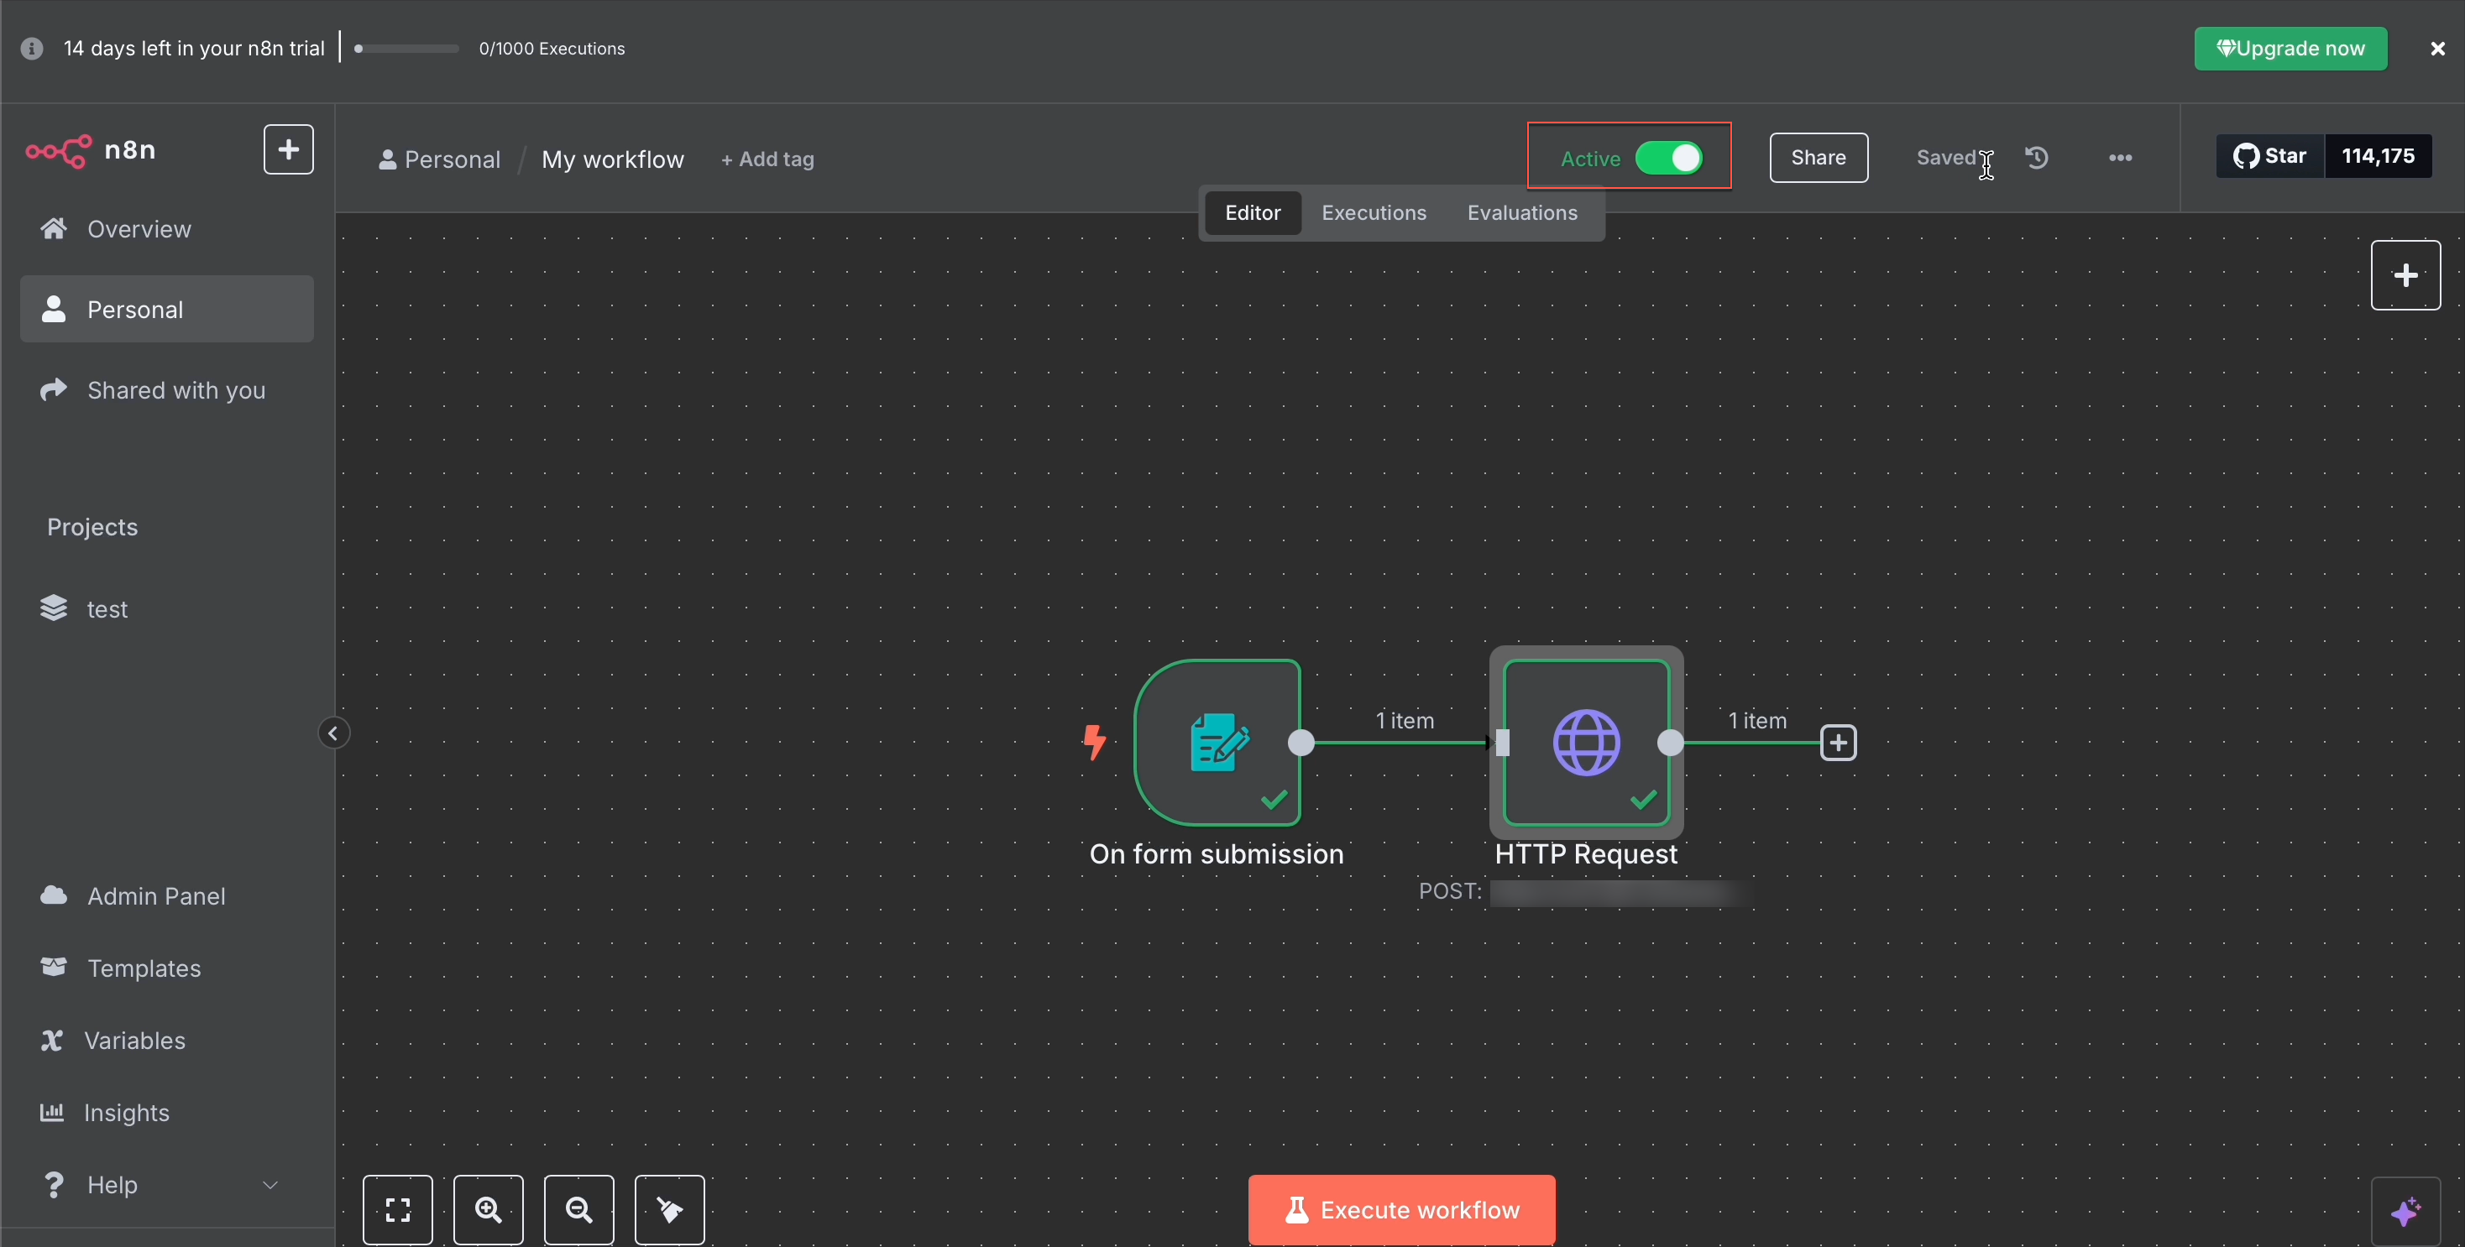This screenshot has width=2465, height=1247.
Task: Open Overview in the sidebar
Action: pos(166,228)
